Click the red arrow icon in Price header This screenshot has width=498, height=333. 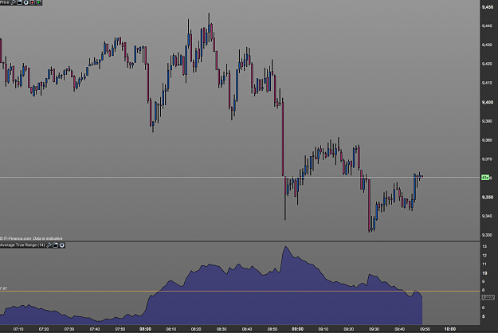[x=33, y=2]
